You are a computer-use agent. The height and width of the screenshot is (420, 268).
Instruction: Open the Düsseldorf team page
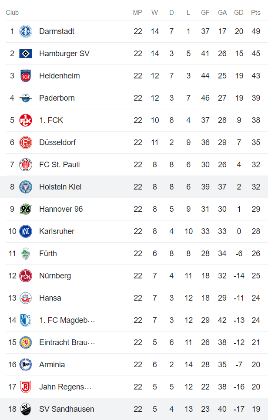57,142
